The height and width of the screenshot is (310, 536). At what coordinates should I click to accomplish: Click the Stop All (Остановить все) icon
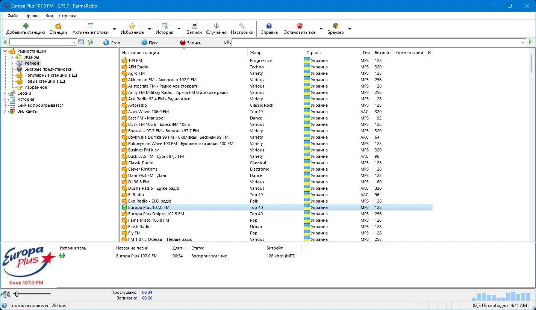click(x=299, y=26)
